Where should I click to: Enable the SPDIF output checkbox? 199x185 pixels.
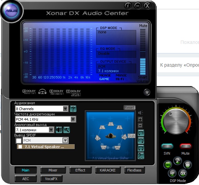(19, 140)
